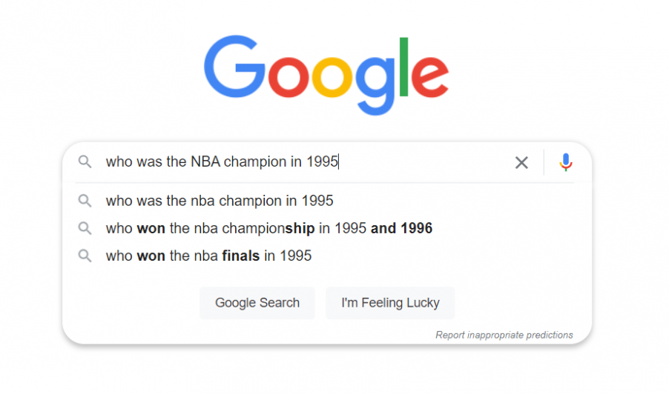Click magnifier icon beside the 'nba finals' suggestion
The image size is (669, 394).
(x=85, y=256)
